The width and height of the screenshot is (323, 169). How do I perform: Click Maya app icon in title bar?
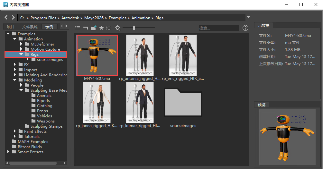pyautogui.click(x=5, y=4)
